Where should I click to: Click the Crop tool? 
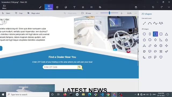[x=19, y=13]
